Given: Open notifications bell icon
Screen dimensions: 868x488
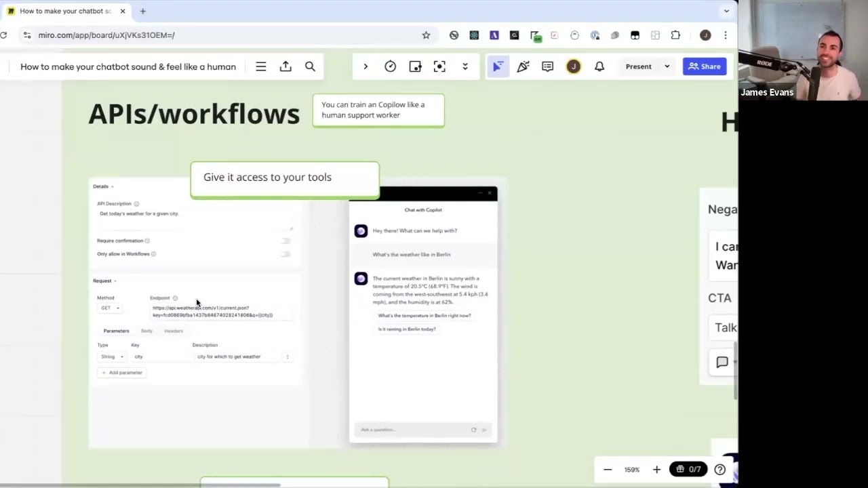Looking at the screenshot, I should coord(599,66).
